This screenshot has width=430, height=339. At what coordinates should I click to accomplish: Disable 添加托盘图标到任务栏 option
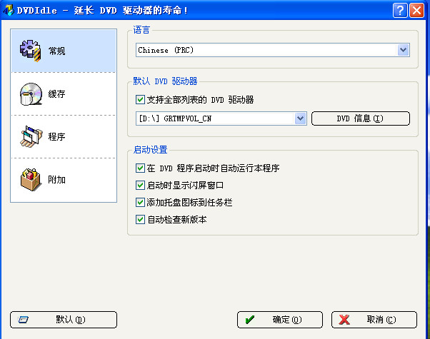[x=140, y=203]
